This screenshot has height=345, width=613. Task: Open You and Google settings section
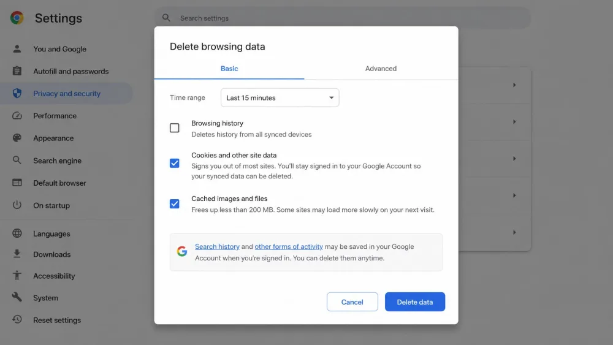(60, 49)
